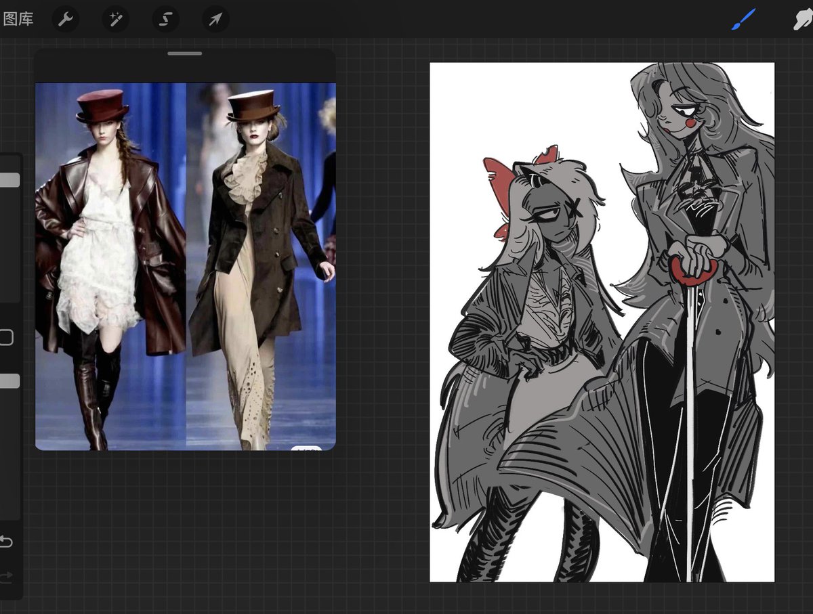Tap the square modify button on sidebar

pyautogui.click(x=6, y=337)
